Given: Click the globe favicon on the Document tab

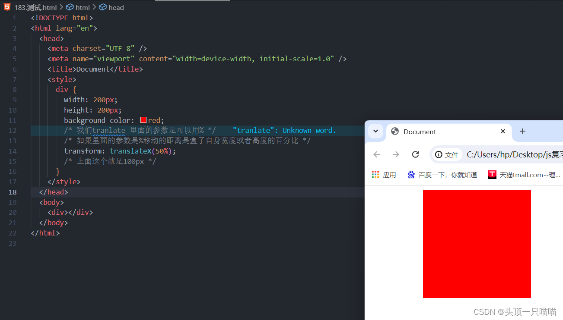Looking at the screenshot, I should pos(394,132).
